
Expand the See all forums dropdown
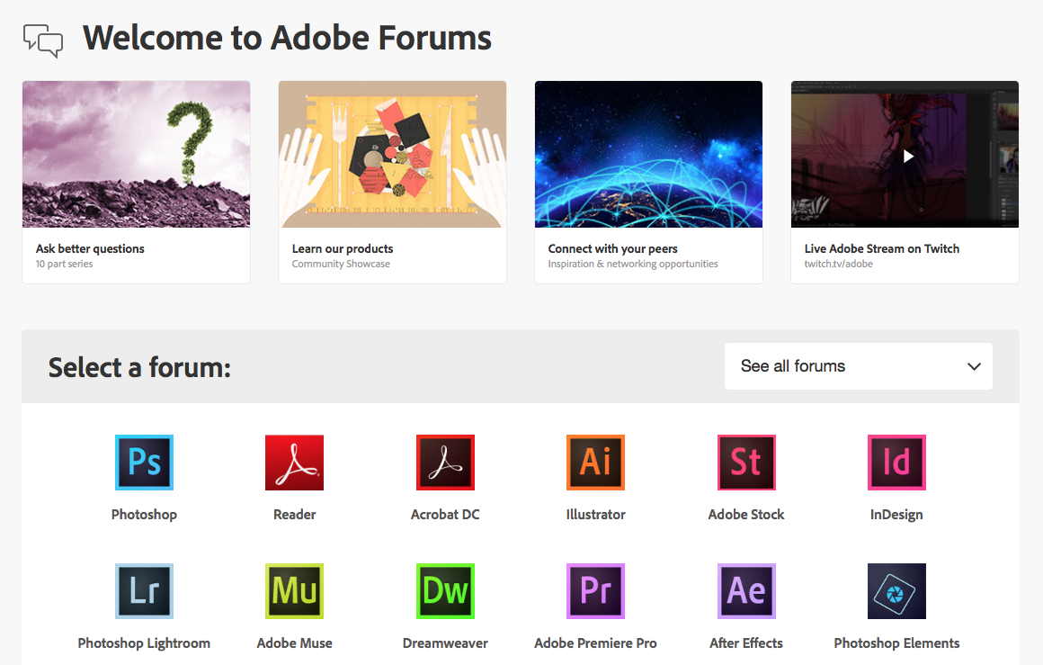(858, 366)
